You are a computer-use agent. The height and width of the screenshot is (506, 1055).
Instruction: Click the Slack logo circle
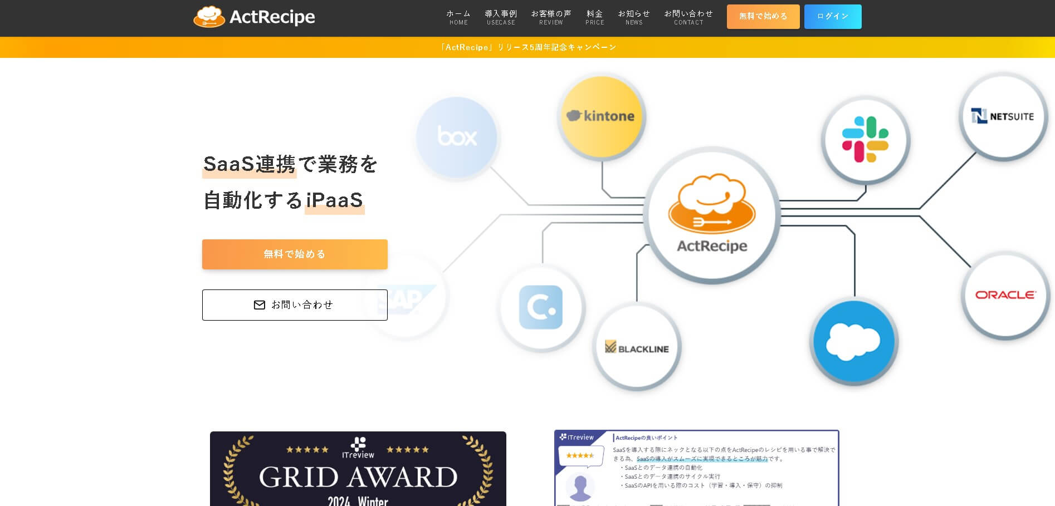click(x=865, y=139)
